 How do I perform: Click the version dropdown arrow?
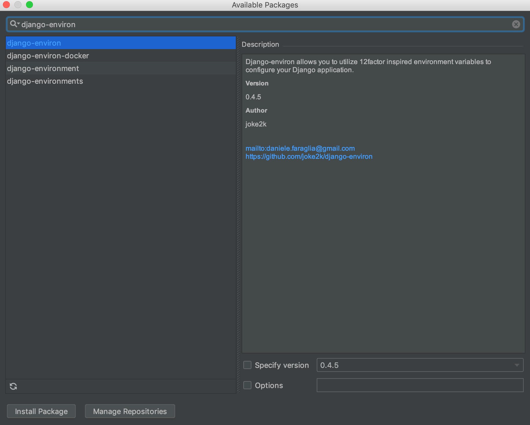tap(517, 365)
